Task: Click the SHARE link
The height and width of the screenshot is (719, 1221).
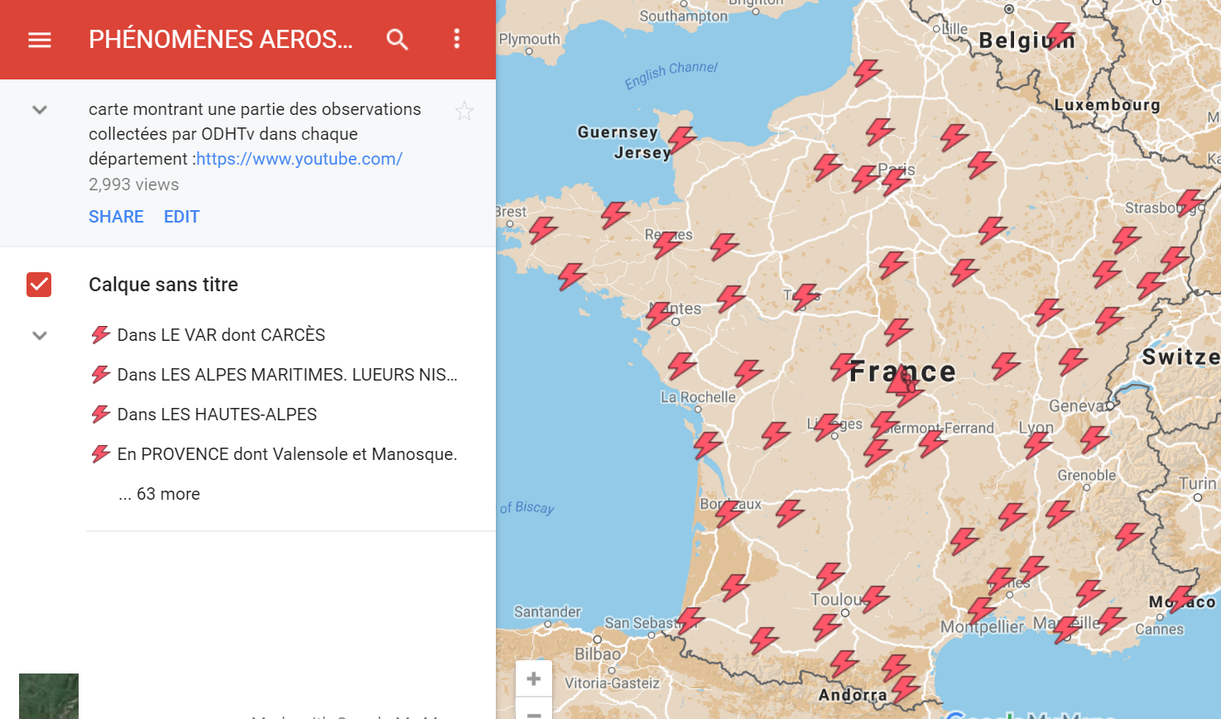Action: click(116, 217)
